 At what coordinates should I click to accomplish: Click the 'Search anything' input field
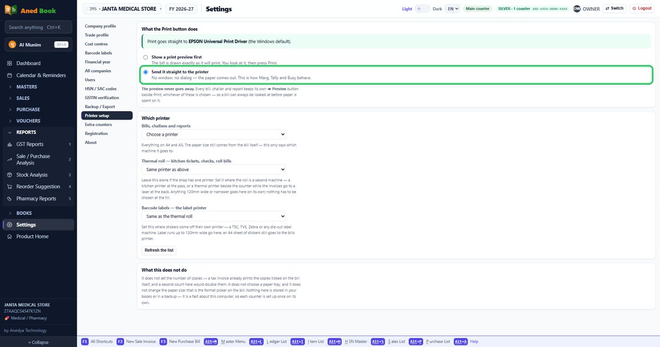tap(38, 28)
